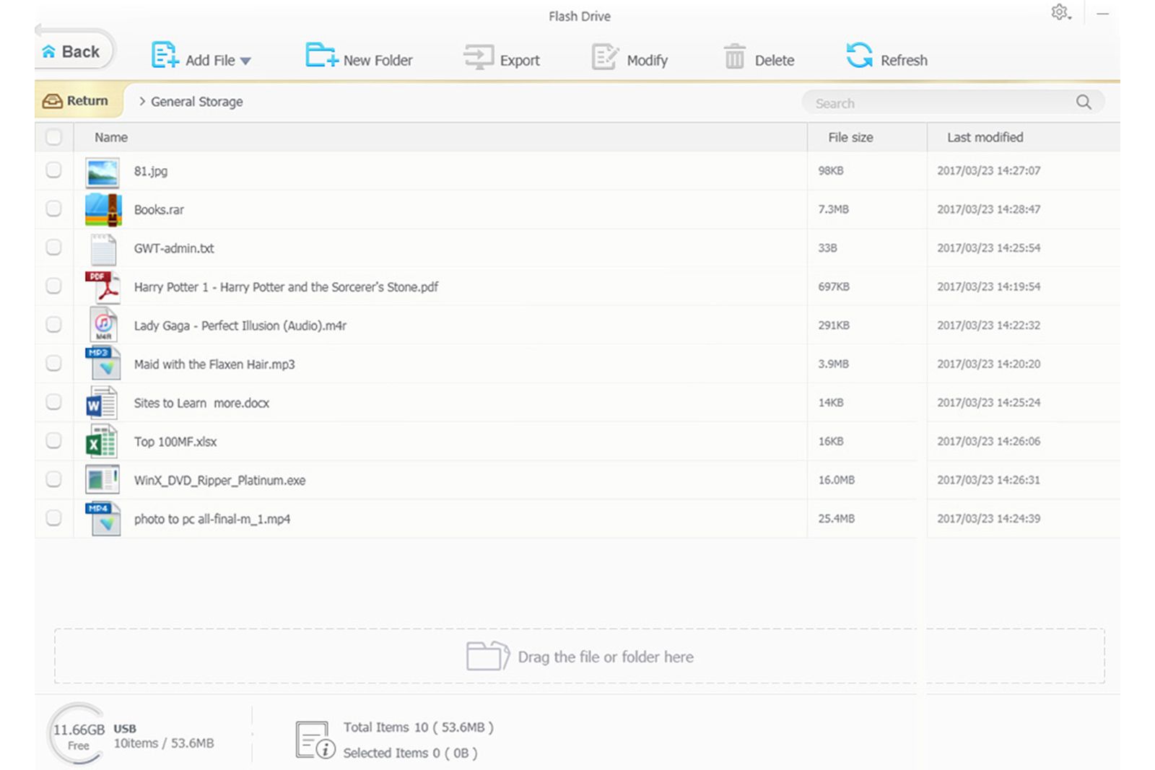Image resolution: width=1155 pixels, height=770 pixels.
Task: Click the search magnifier icon
Action: (x=1084, y=102)
